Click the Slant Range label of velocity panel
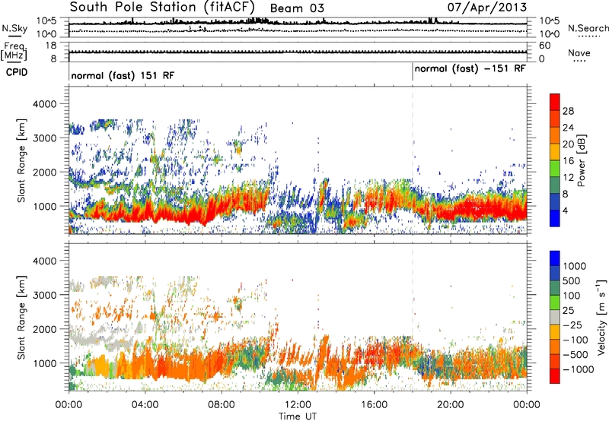 click(21, 318)
